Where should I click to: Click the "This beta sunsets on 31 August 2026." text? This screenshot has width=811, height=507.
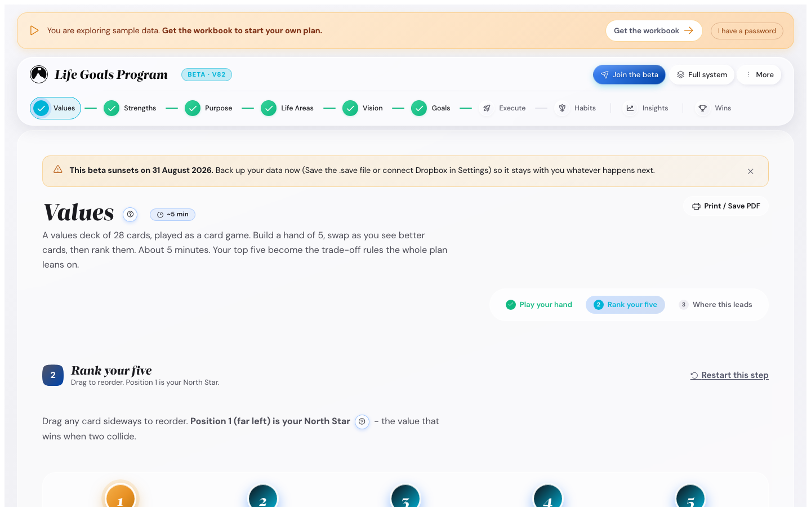141,170
